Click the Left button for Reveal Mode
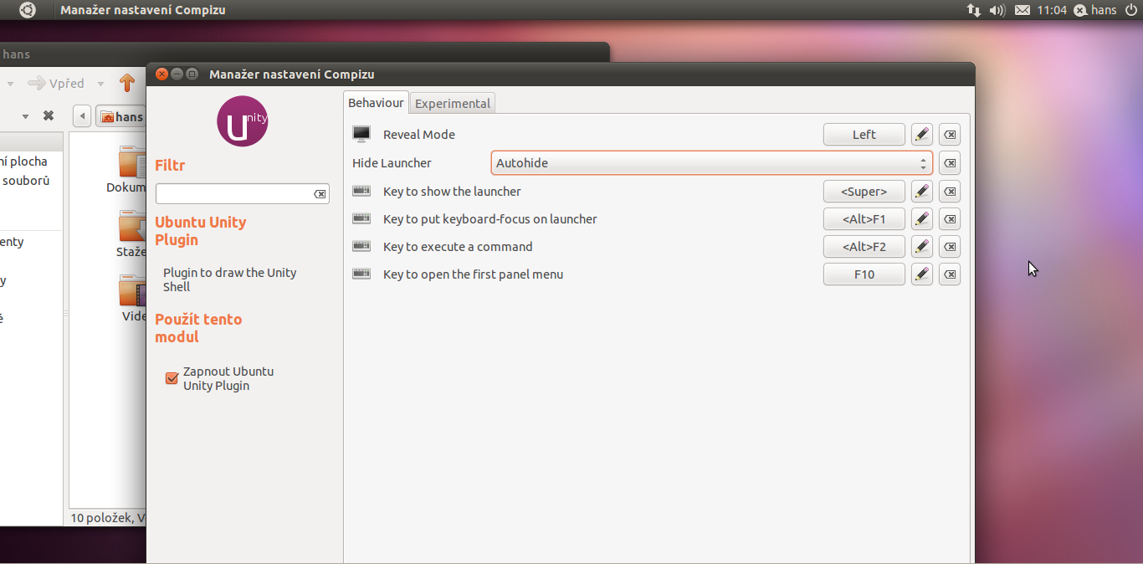Viewport: 1143px width, 564px height. point(864,135)
